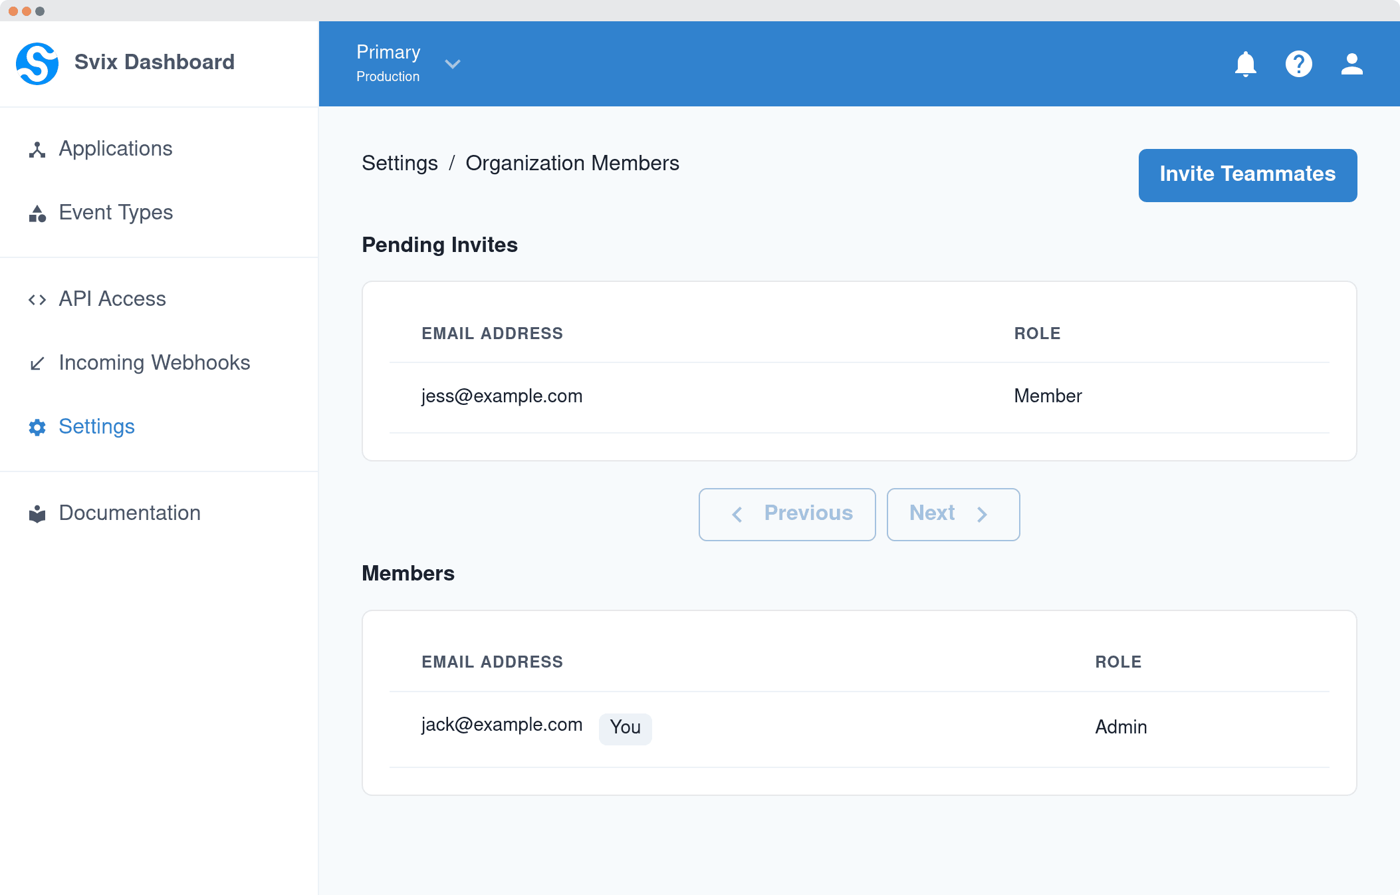
Task: Select the Settings gear icon
Action: pyautogui.click(x=37, y=426)
